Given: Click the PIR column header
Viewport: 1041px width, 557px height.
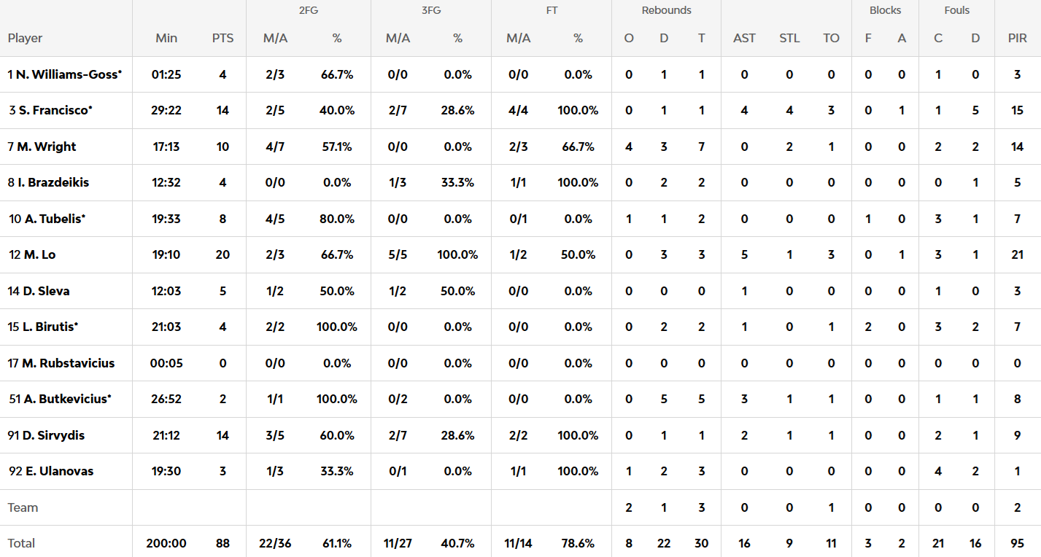Looking at the screenshot, I should click(x=1018, y=38).
